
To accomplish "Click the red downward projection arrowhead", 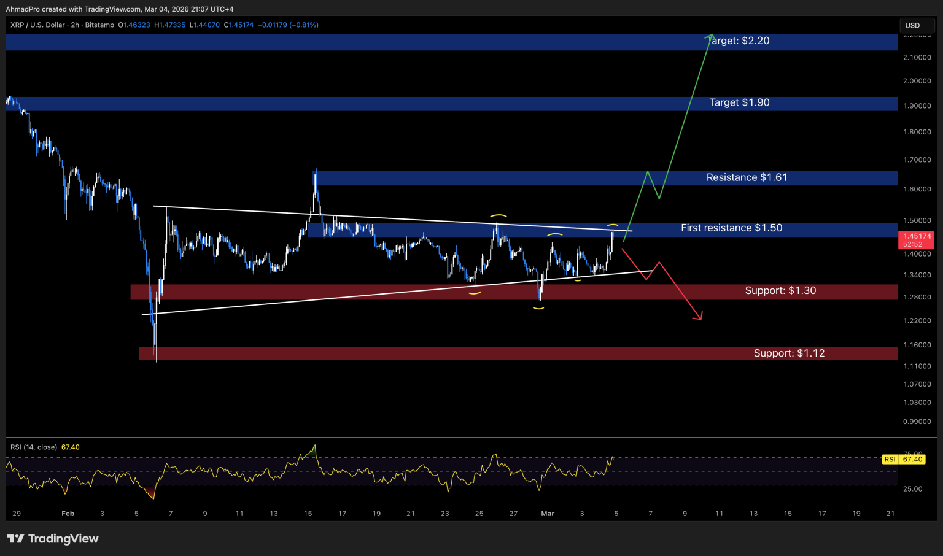I will click(x=699, y=317).
